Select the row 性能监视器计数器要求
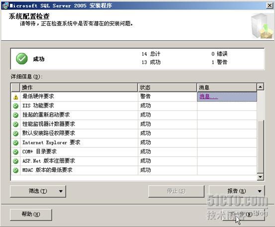The height and width of the screenshot is (227, 275). coord(134,124)
